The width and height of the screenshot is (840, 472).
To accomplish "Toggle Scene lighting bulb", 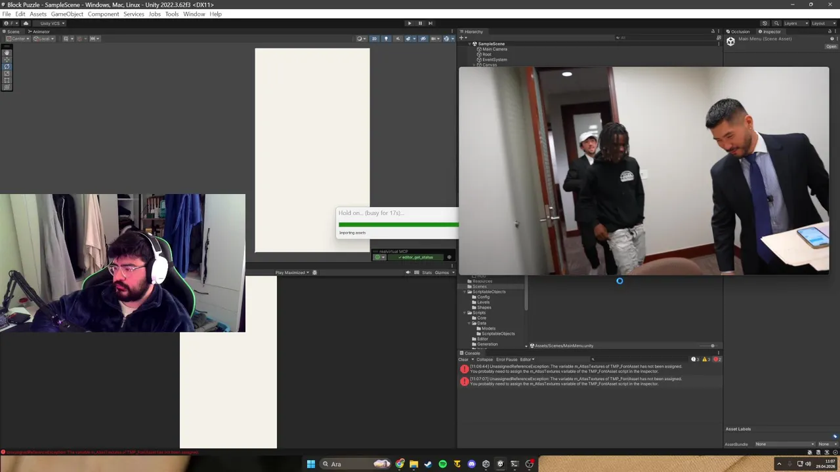I will tap(386, 39).
